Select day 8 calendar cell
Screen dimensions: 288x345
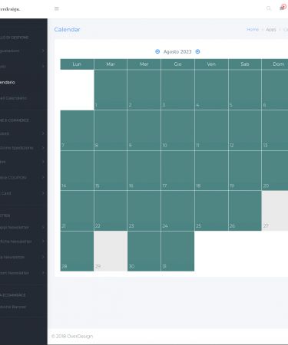[111, 130]
